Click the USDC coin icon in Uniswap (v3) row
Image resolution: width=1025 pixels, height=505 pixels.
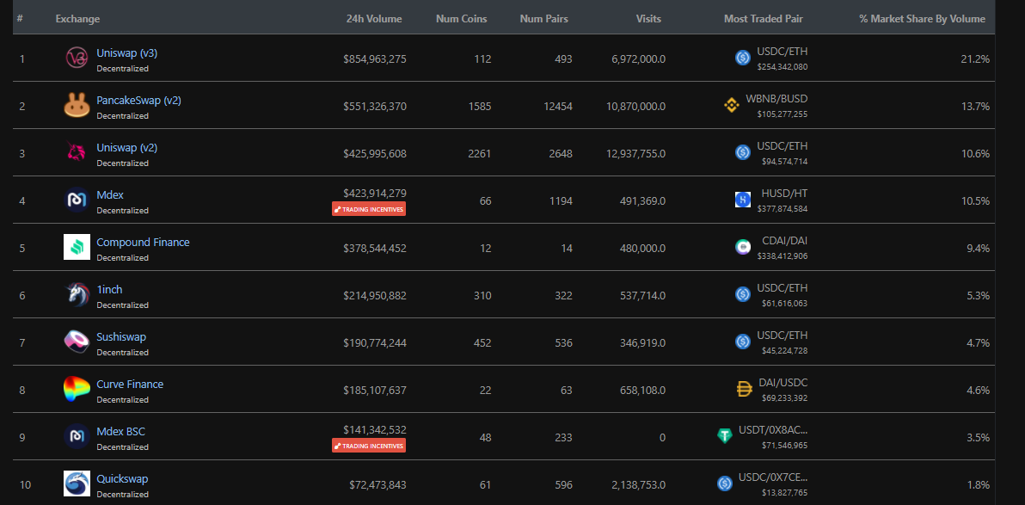tap(743, 58)
